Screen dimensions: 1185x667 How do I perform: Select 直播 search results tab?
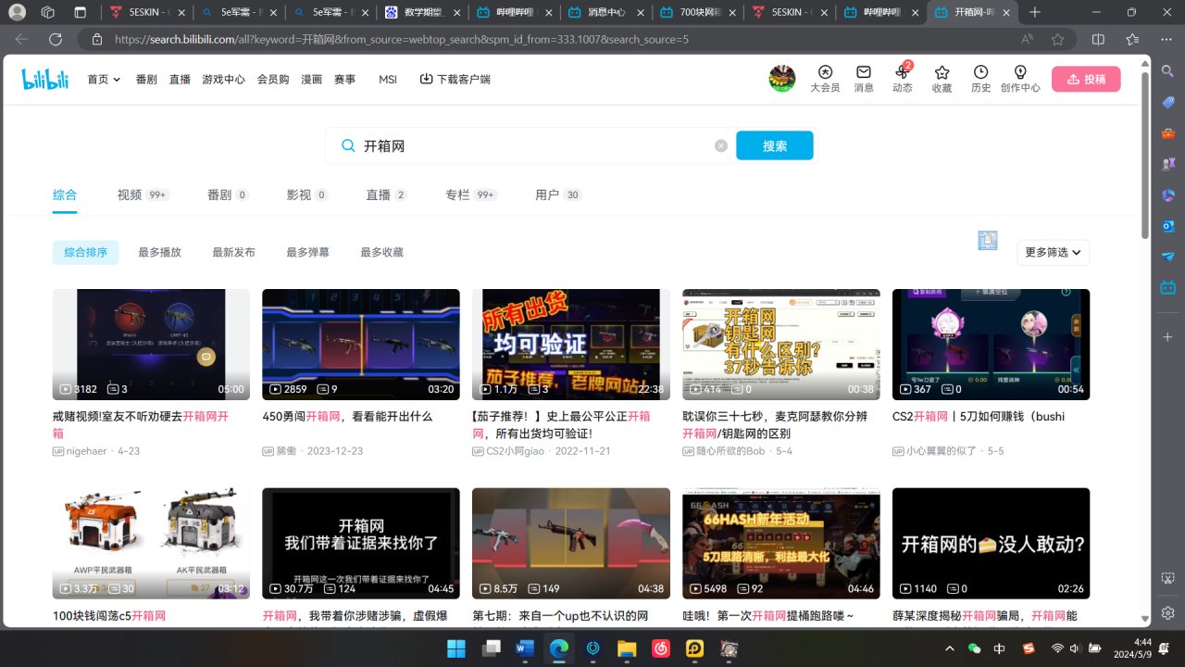click(387, 195)
